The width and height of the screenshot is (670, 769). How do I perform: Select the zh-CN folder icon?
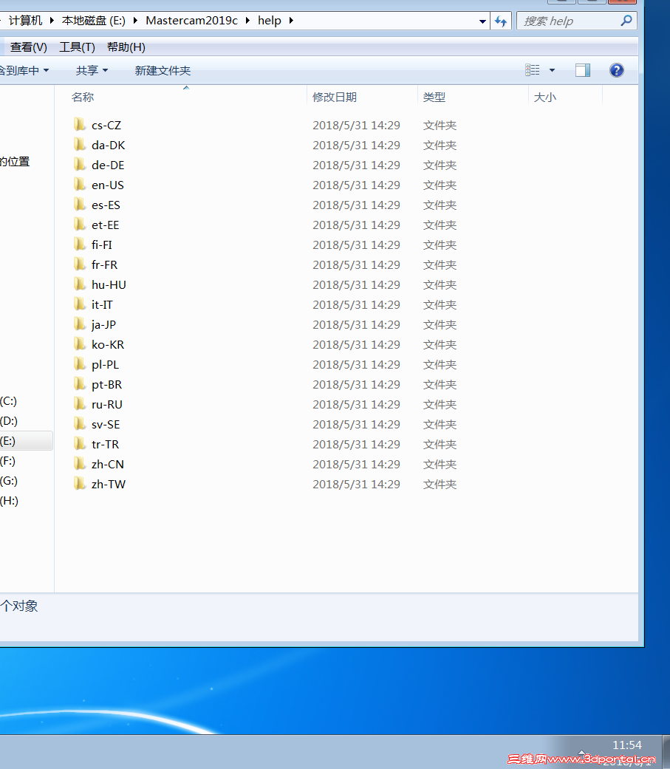pyautogui.click(x=80, y=463)
